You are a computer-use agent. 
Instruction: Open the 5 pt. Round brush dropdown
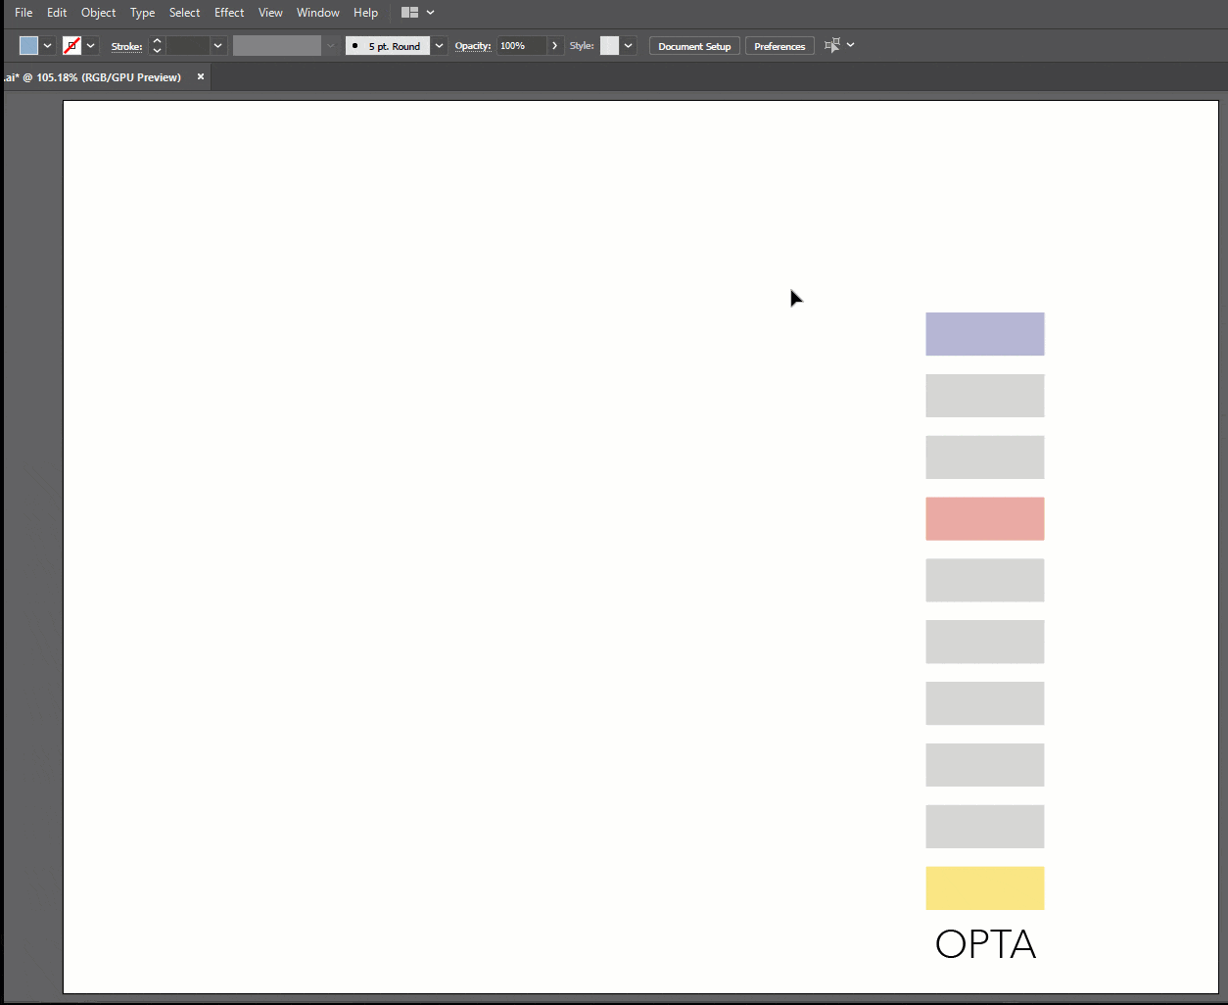(x=439, y=46)
